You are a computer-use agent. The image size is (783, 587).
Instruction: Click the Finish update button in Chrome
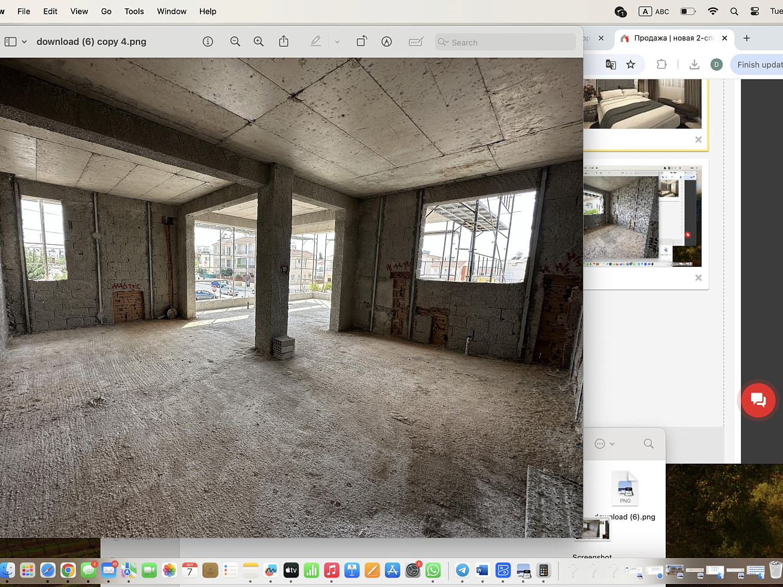(x=759, y=65)
